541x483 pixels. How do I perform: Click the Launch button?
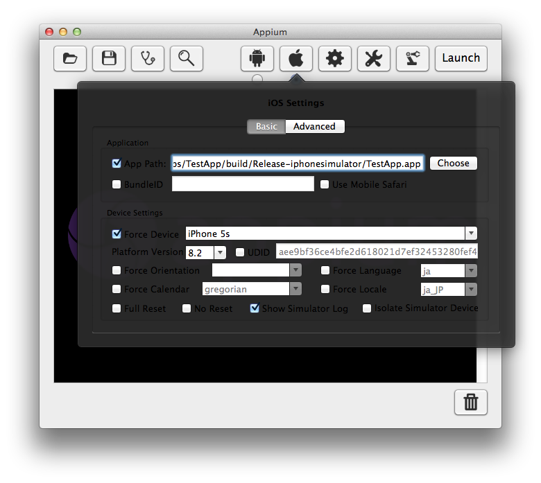461,58
